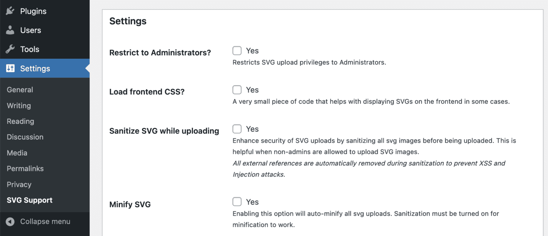Click the highlighted Settings sidebar item
The image size is (548, 236).
coord(35,68)
